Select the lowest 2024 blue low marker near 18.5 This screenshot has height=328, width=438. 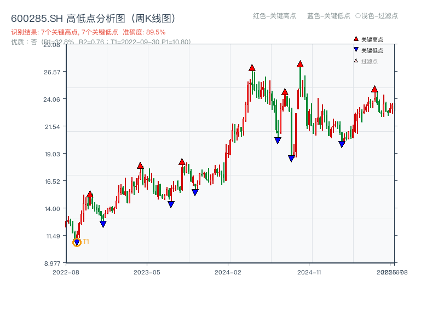click(x=291, y=159)
